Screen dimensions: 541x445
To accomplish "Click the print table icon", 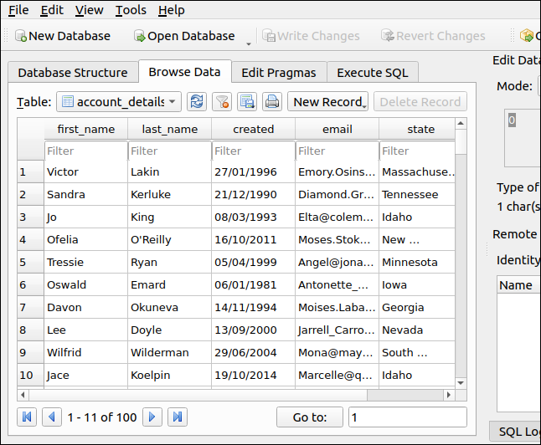I will coord(272,102).
